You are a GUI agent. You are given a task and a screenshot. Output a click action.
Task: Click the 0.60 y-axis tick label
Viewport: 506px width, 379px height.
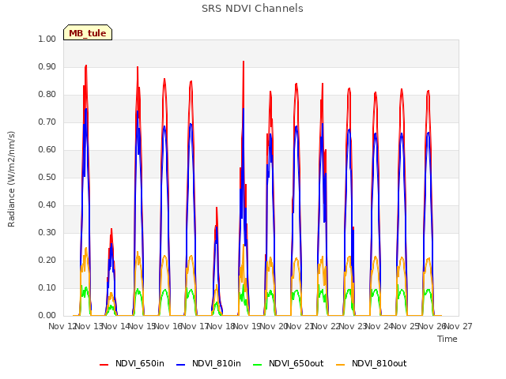tap(47, 149)
